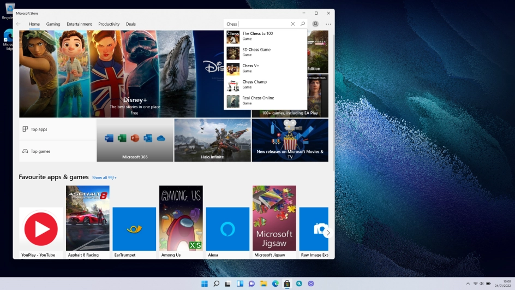Clear the search text with X icon
This screenshot has width=515, height=290.
[x=293, y=24]
